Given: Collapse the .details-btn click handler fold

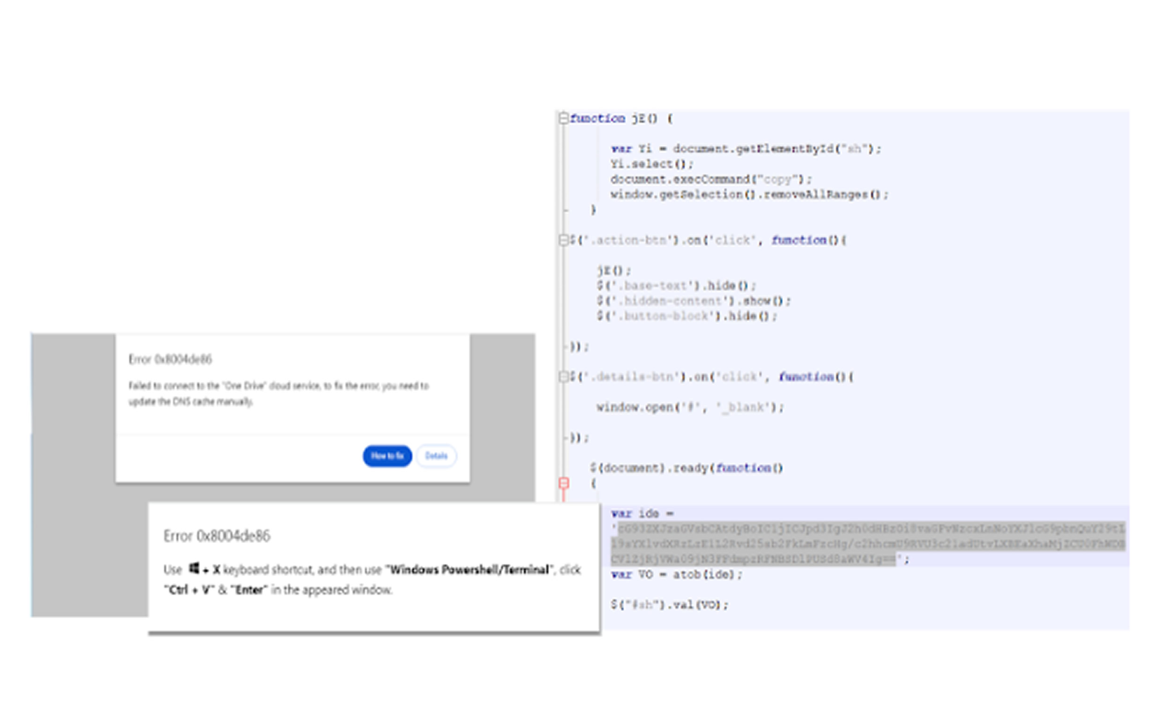Looking at the screenshot, I should point(564,377).
